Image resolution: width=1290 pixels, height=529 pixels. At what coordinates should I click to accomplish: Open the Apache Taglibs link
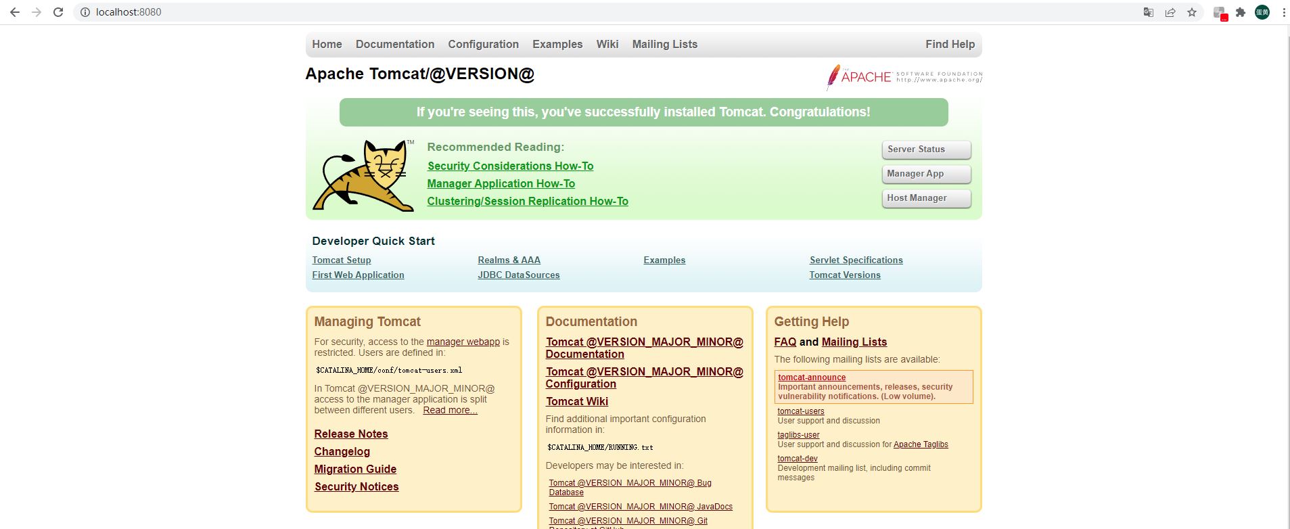coord(921,444)
